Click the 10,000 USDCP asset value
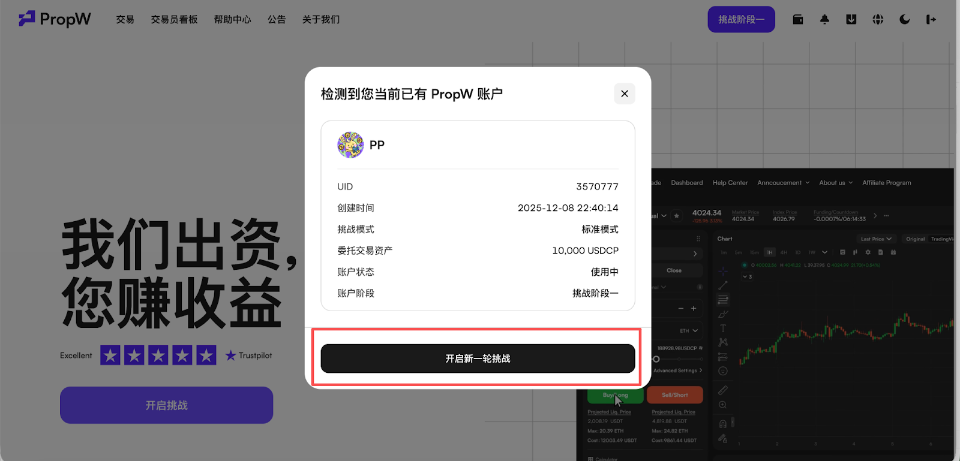Viewport: 960px width, 461px height. pos(585,251)
